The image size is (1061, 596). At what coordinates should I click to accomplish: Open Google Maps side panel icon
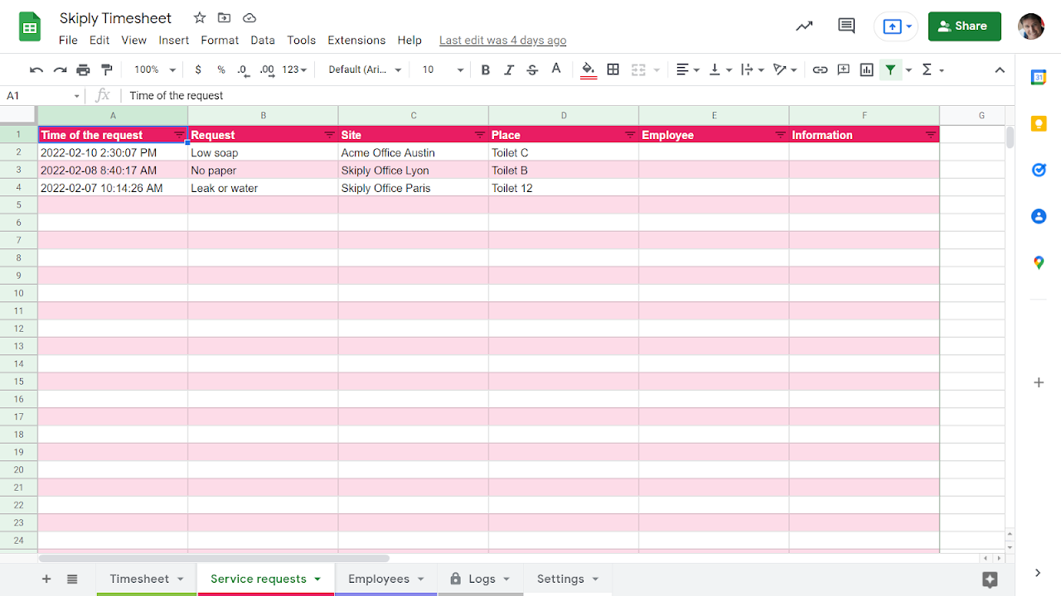(1039, 262)
